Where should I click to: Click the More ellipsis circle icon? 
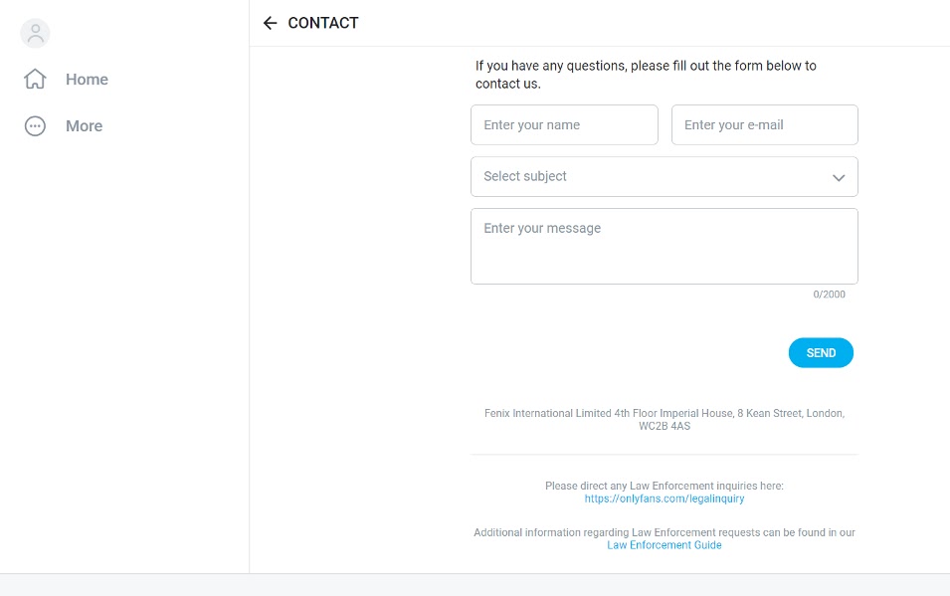35,126
